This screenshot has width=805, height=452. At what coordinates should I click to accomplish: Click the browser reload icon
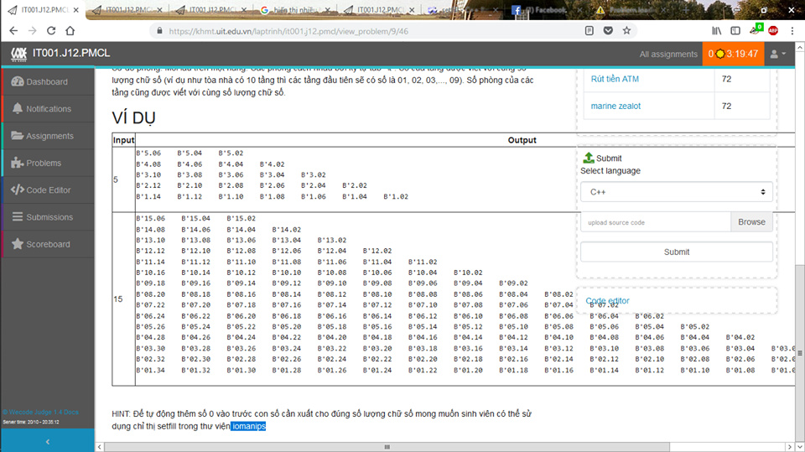(x=52, y=30)
